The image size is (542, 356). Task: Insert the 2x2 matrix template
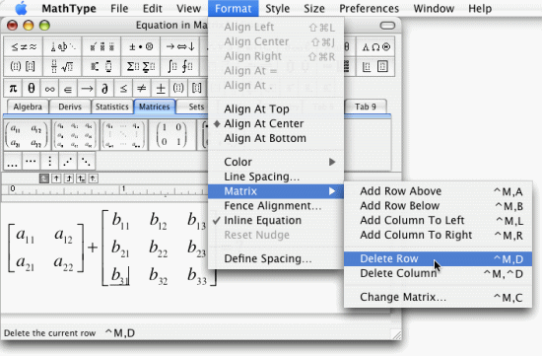pos(27,135)
